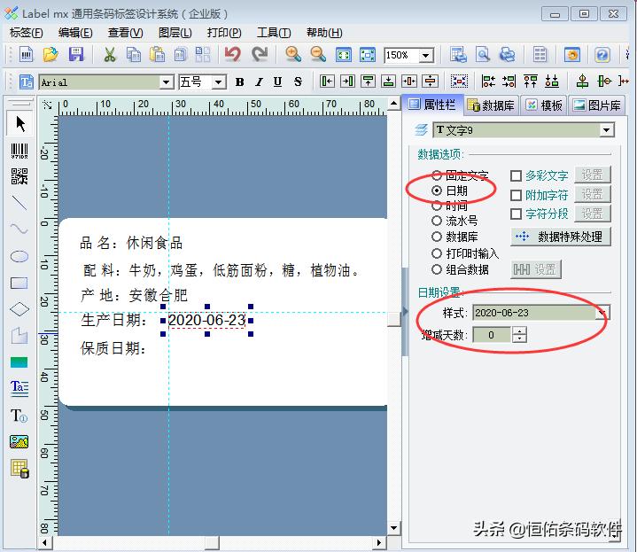
Task: Open print preview magnifier icon
Action: pyautogui.click(x=483, y=54)
